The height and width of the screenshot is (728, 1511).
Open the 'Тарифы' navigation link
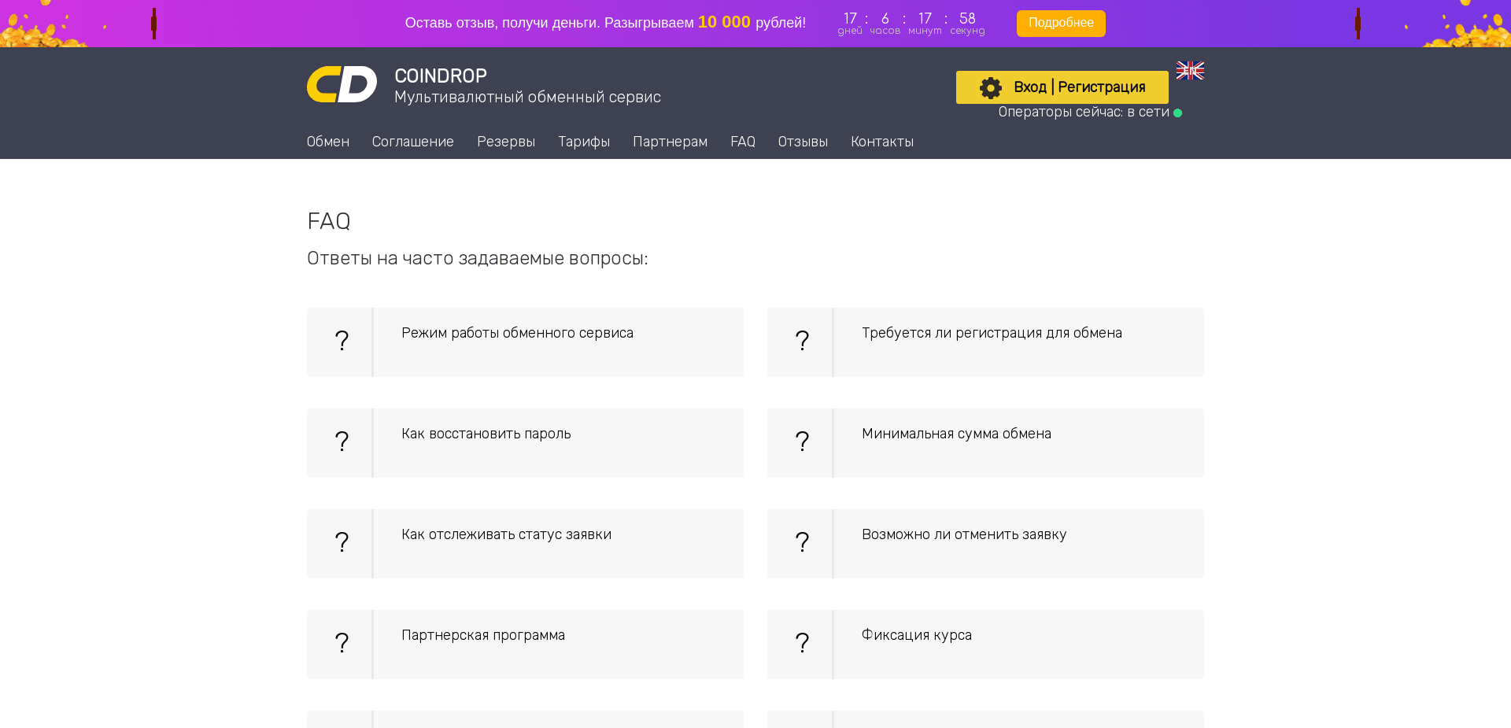coord(583,142)
